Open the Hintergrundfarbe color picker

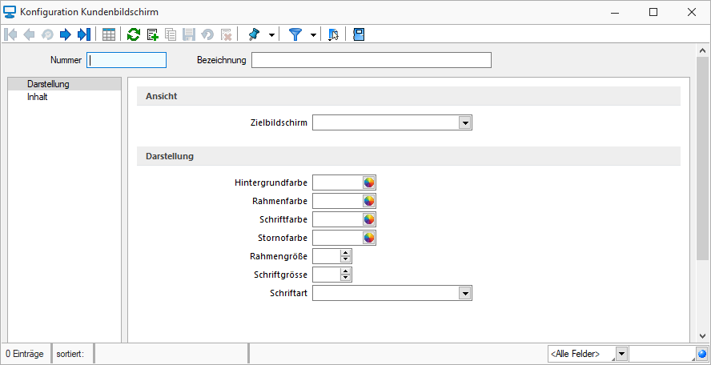click(369, 182)
